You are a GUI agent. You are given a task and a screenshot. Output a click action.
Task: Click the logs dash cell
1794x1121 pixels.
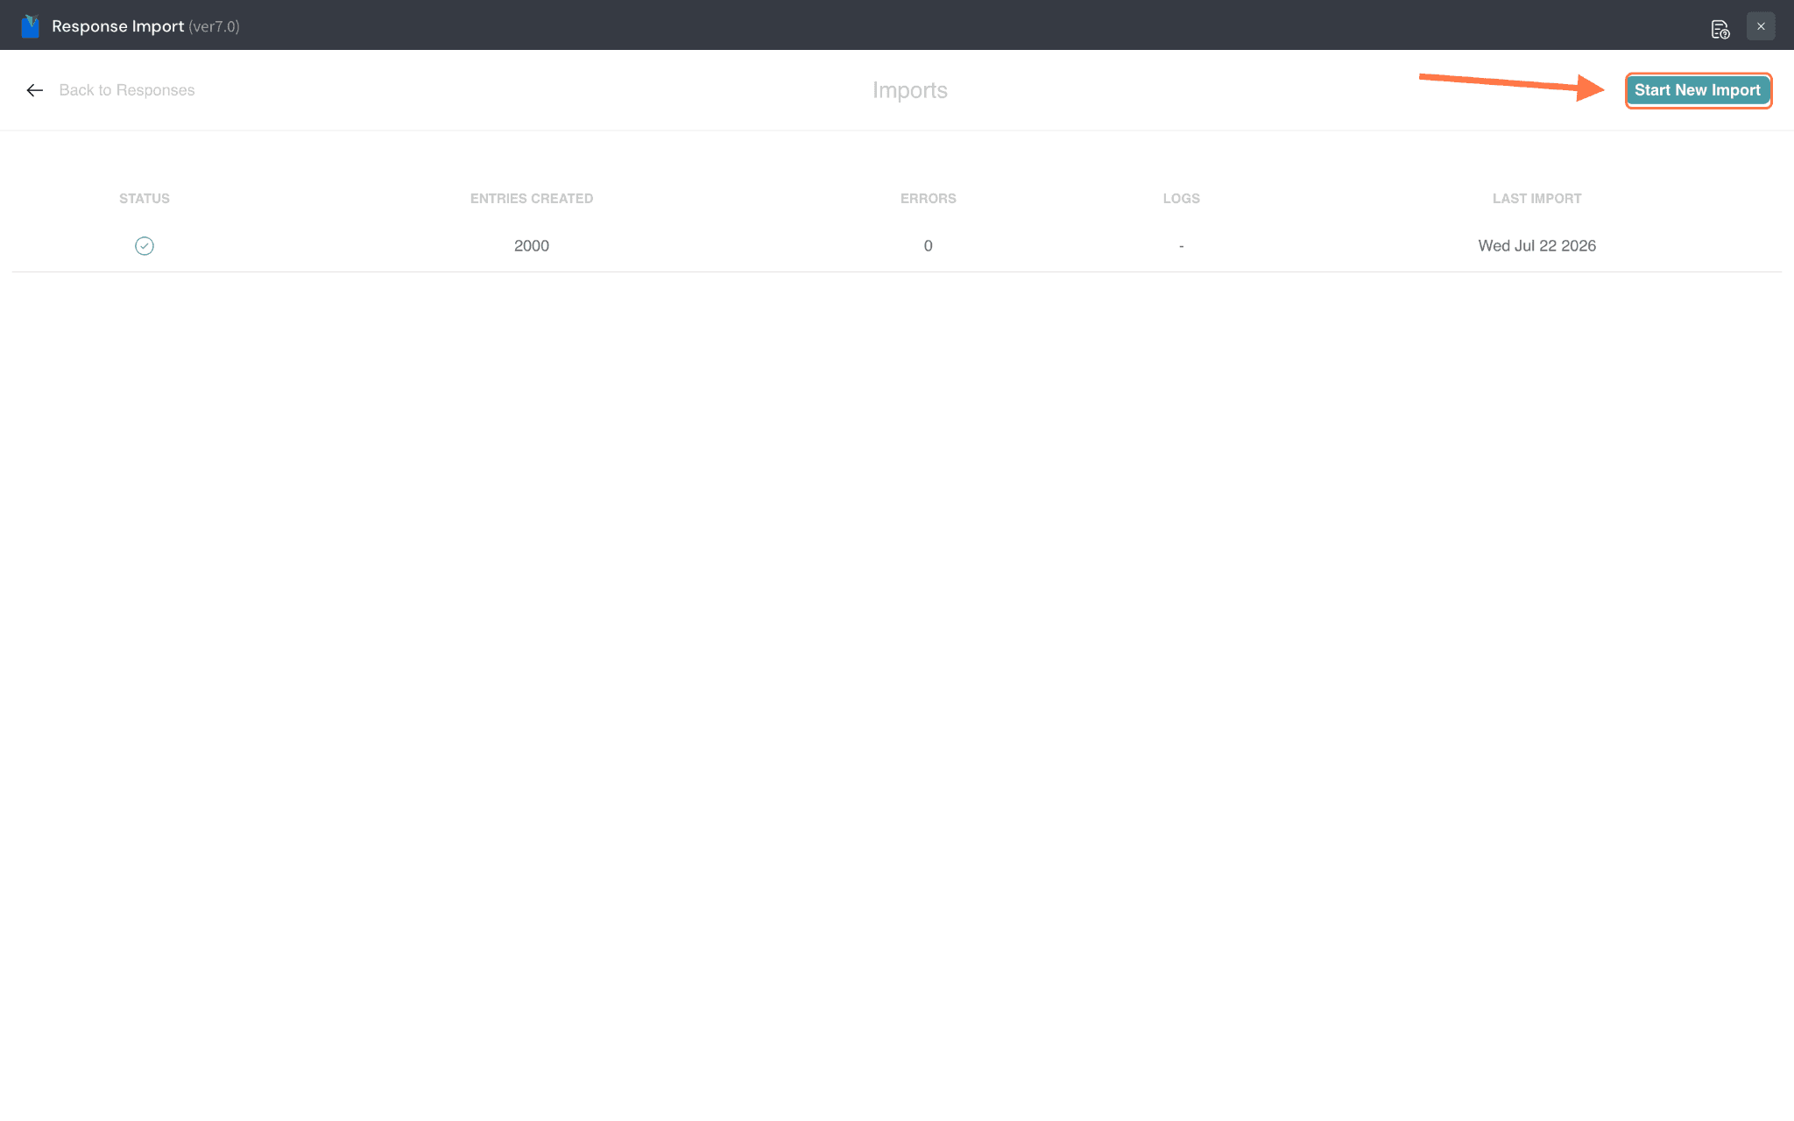(1182, 246)
